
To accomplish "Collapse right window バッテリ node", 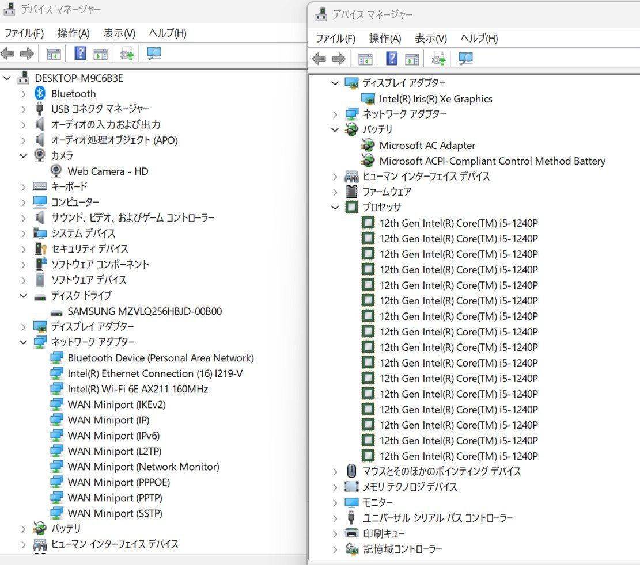I will (x=335, y=129).
